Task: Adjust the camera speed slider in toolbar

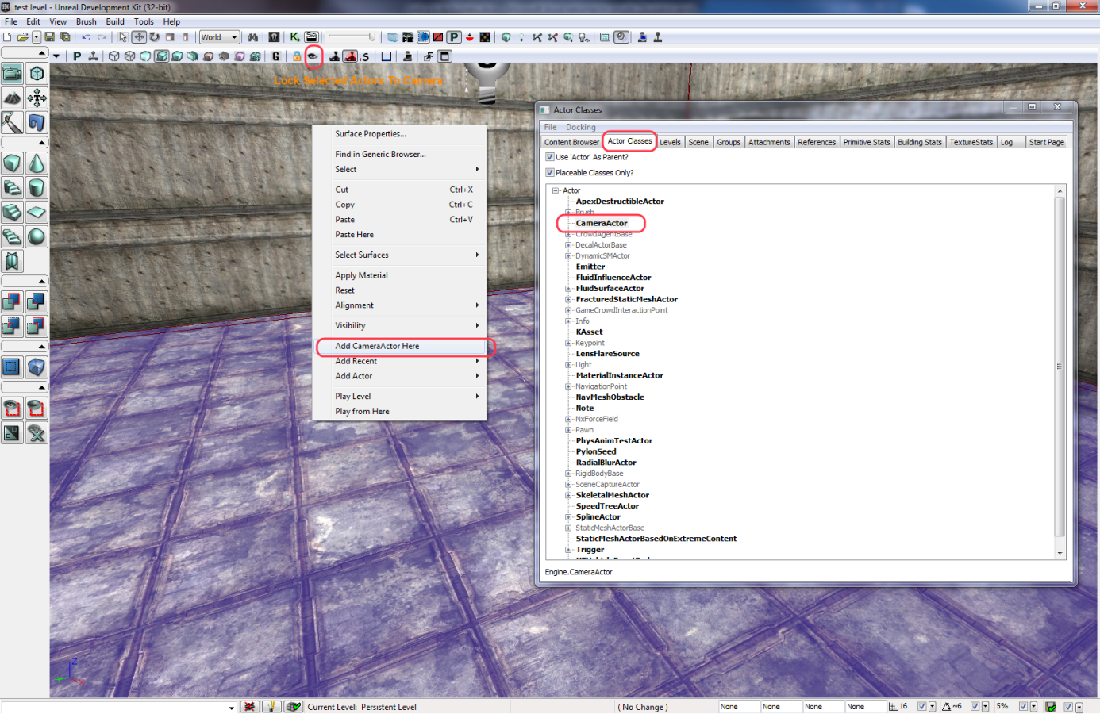Action: (352, 37)
